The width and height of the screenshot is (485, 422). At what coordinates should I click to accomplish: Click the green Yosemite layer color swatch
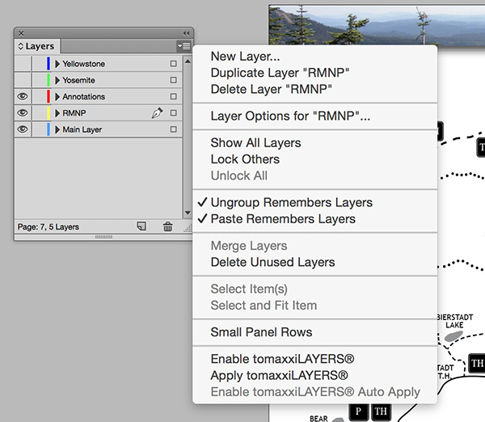(x=48, y=80)
